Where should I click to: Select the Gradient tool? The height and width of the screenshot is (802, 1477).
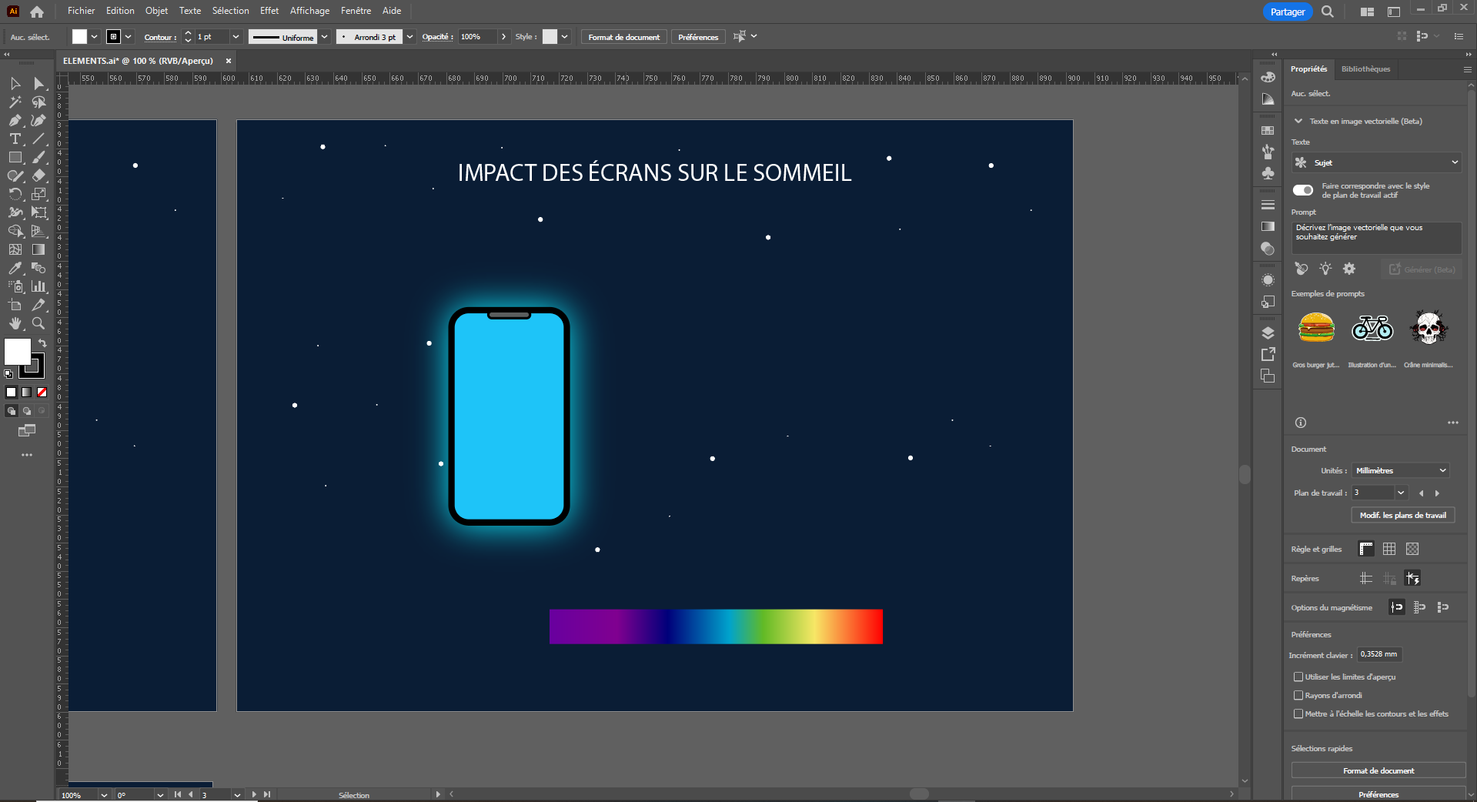[38, 249]
